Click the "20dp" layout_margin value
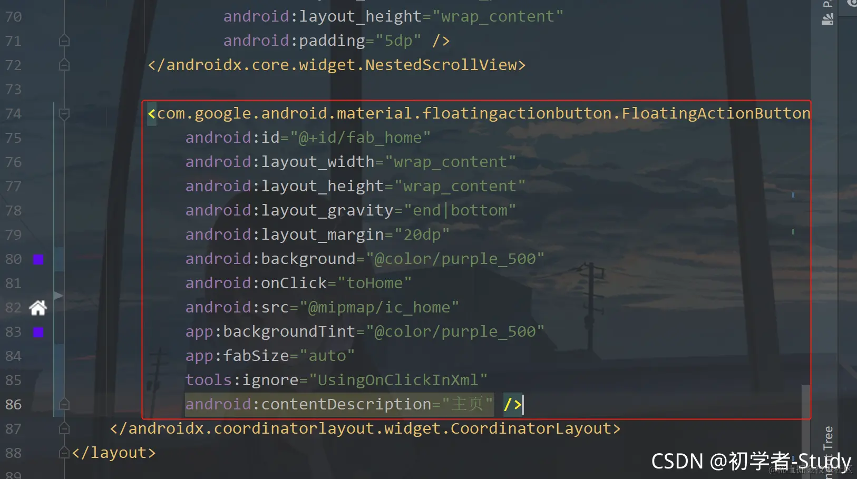 pos(422,235)
